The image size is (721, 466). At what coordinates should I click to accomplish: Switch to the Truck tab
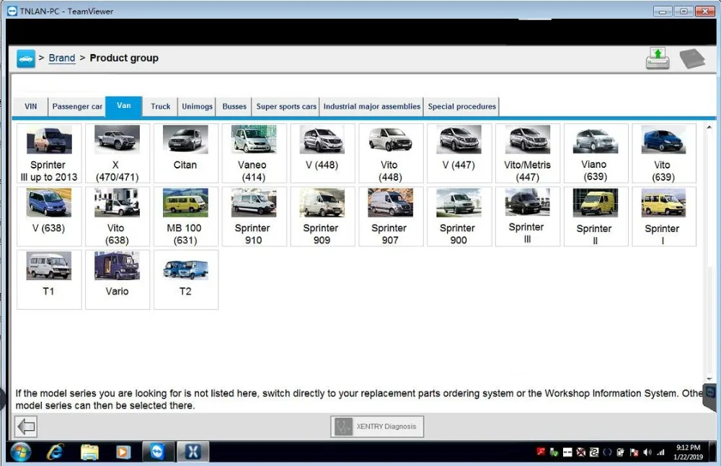click(x=161, y=107)
